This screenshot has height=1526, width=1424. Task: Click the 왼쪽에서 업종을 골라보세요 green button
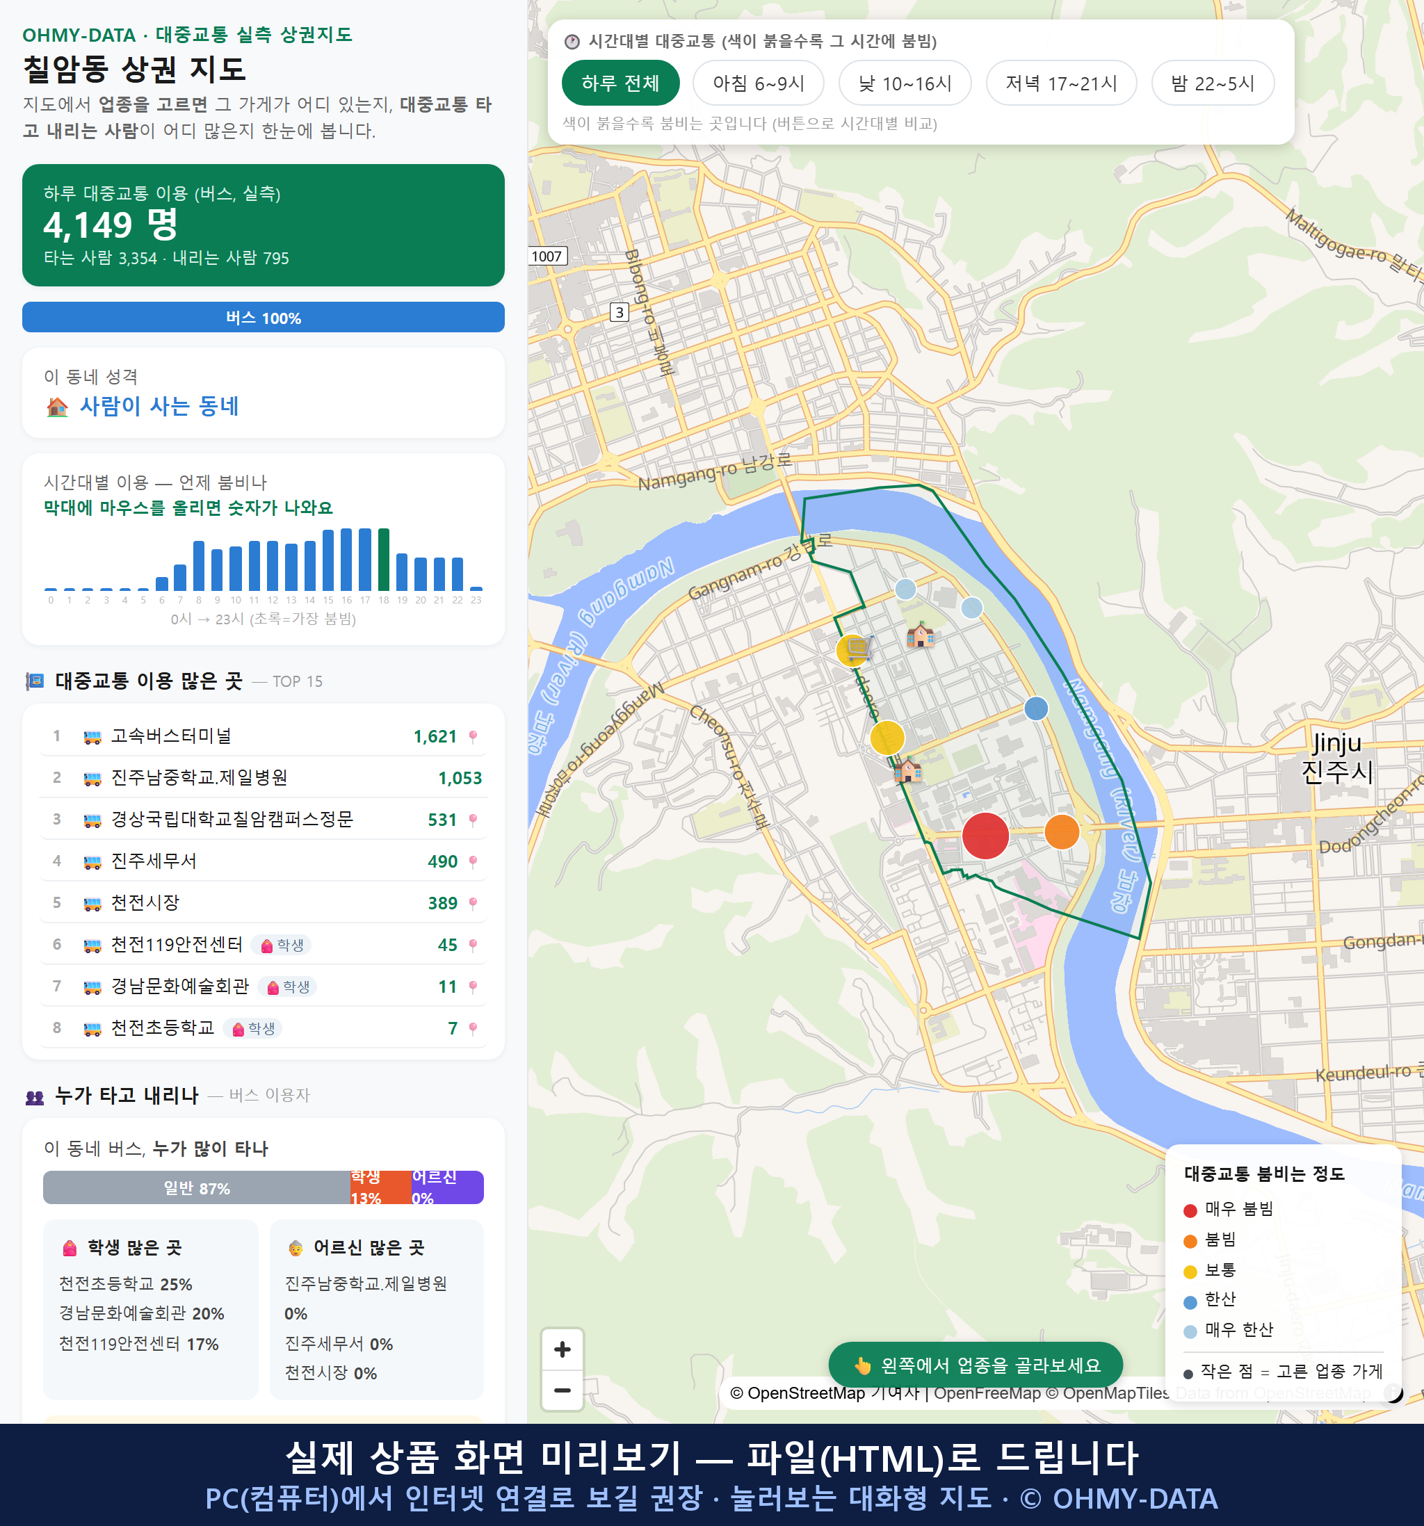[x=976, y=1365]
